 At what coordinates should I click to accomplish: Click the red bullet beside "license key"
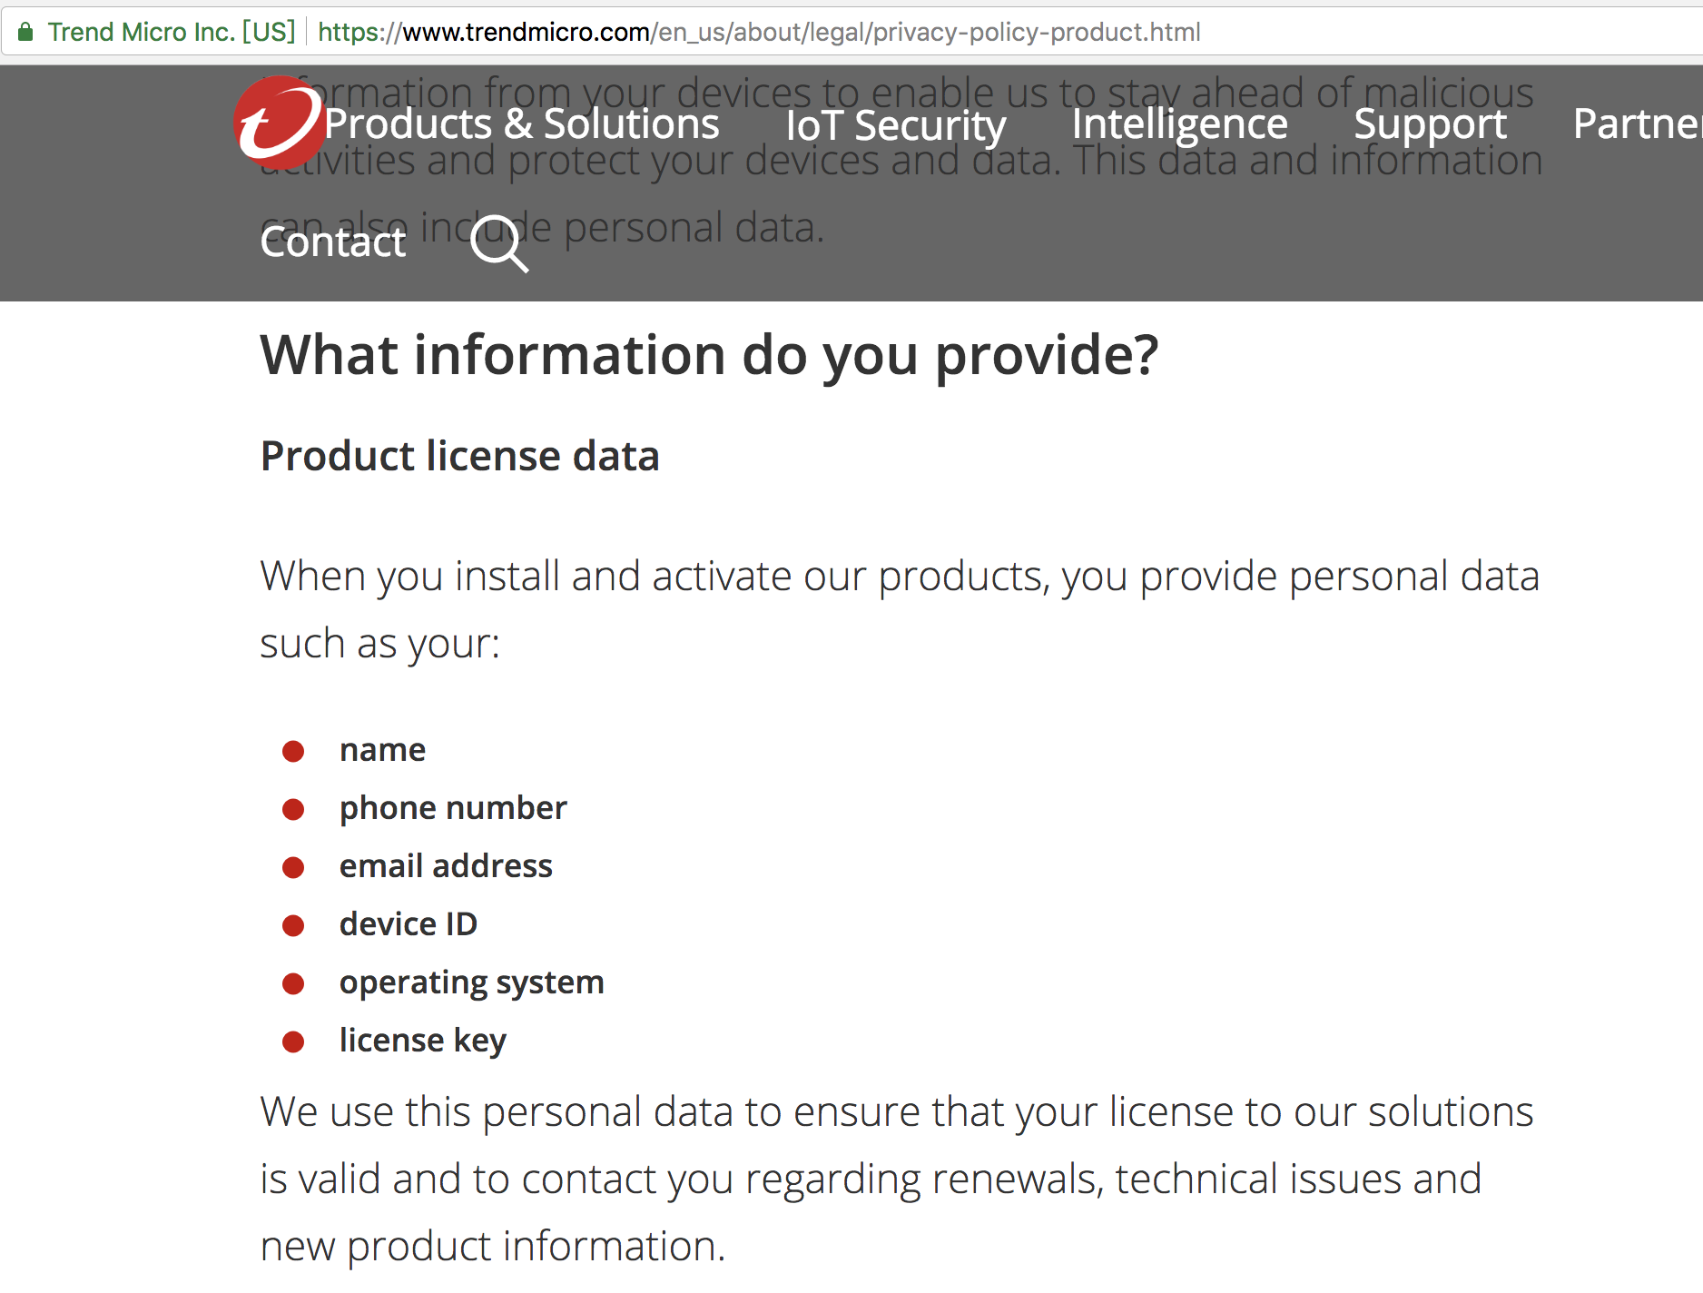click(x=293, y=1041)
